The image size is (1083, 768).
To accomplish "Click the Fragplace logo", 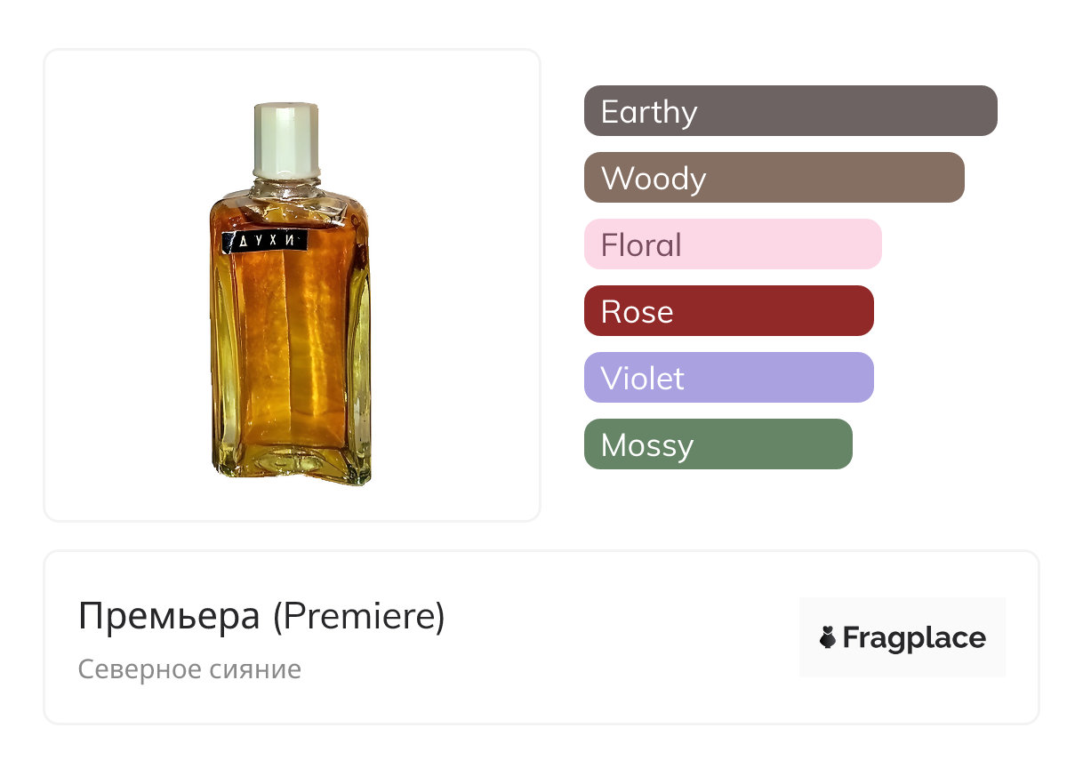I will coord(902,637).
